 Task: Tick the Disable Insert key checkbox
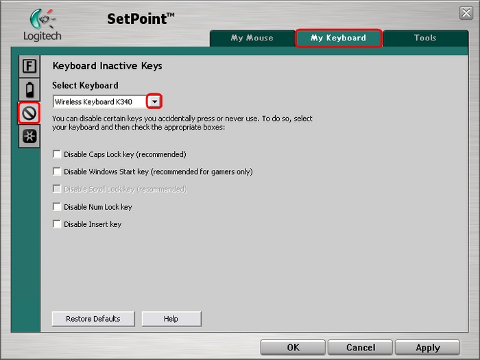[x=57, y=224]
